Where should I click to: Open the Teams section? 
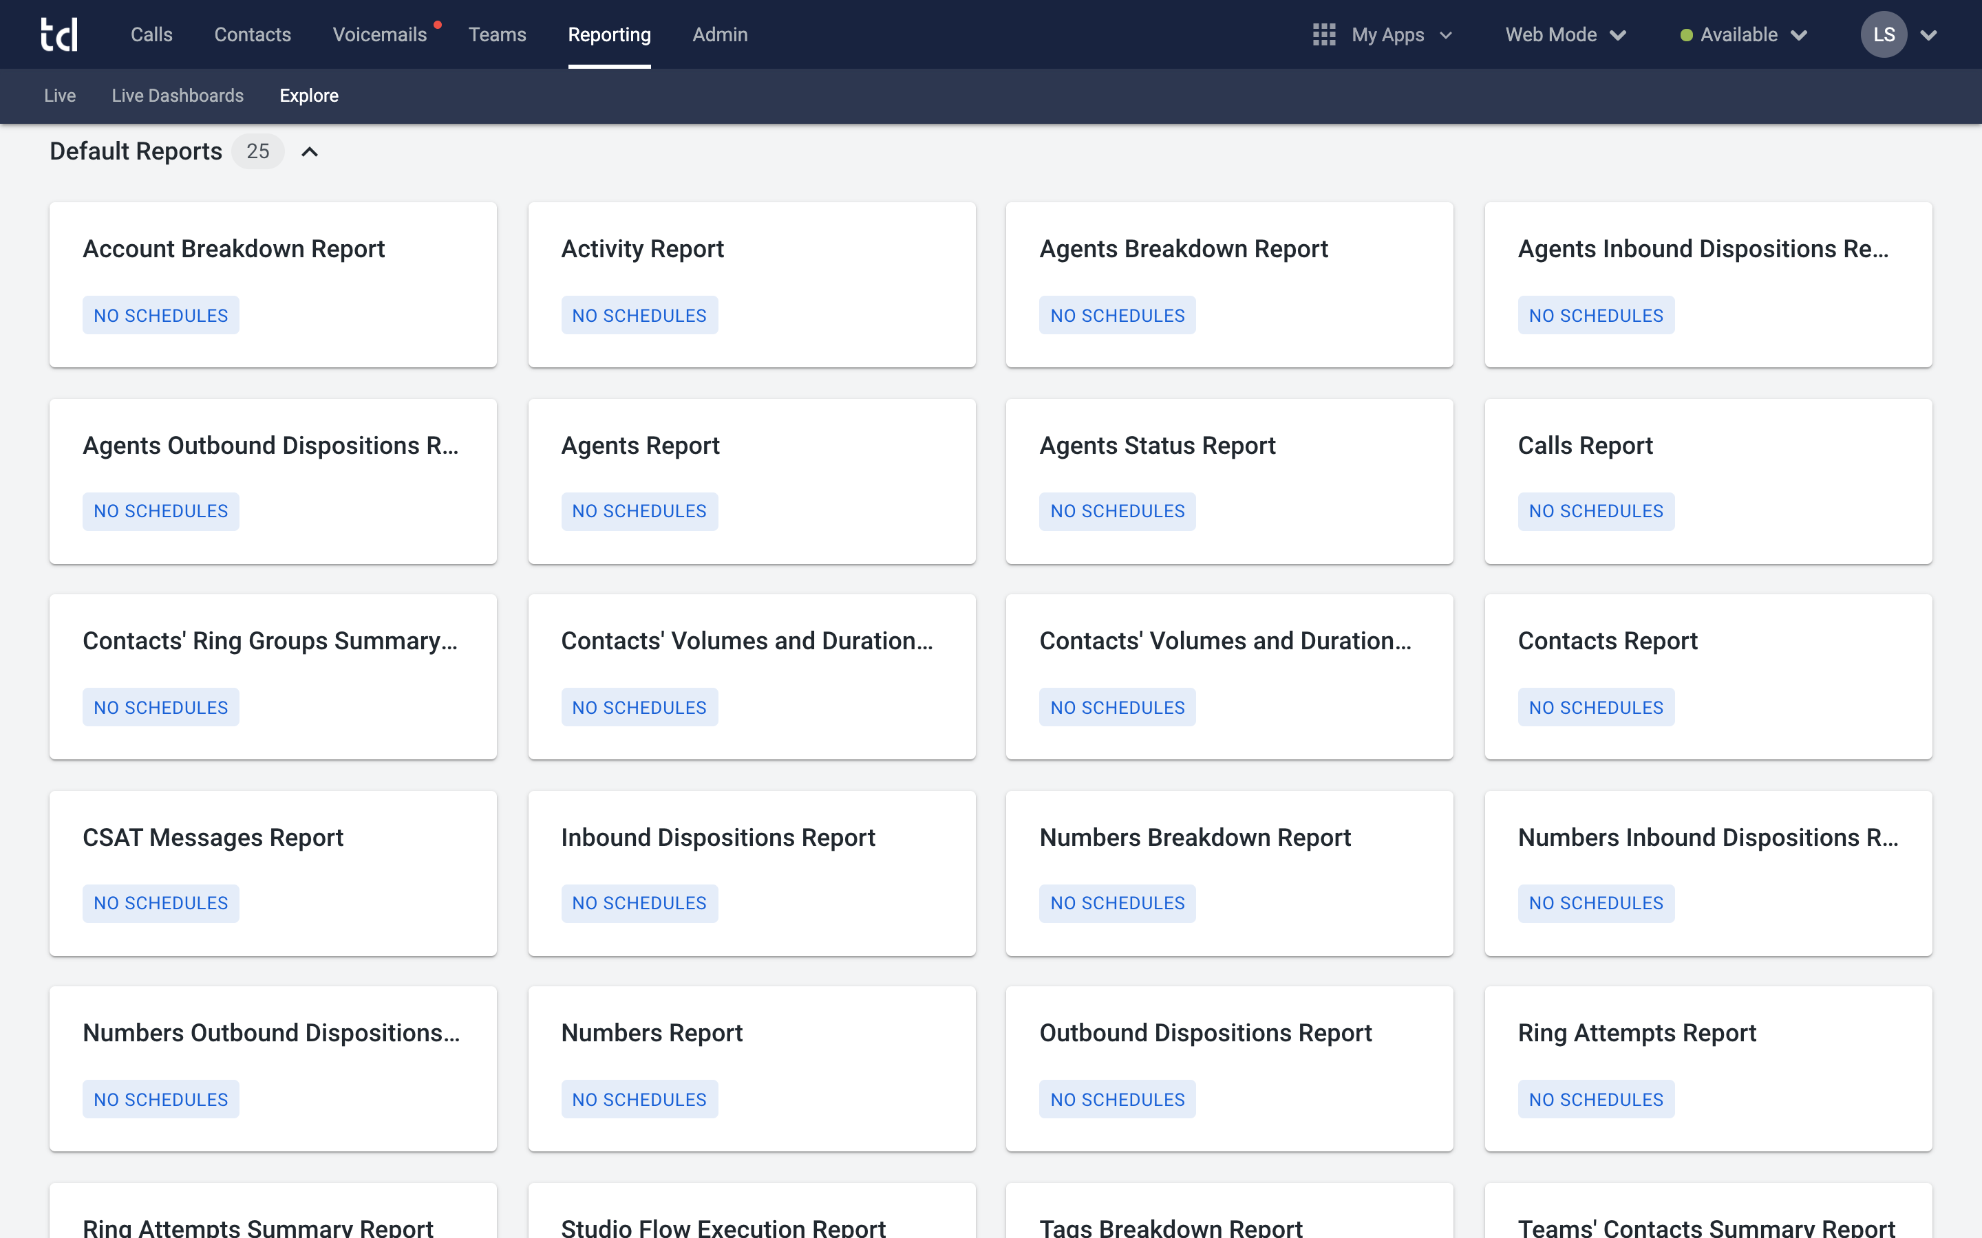tap(497, 34)
